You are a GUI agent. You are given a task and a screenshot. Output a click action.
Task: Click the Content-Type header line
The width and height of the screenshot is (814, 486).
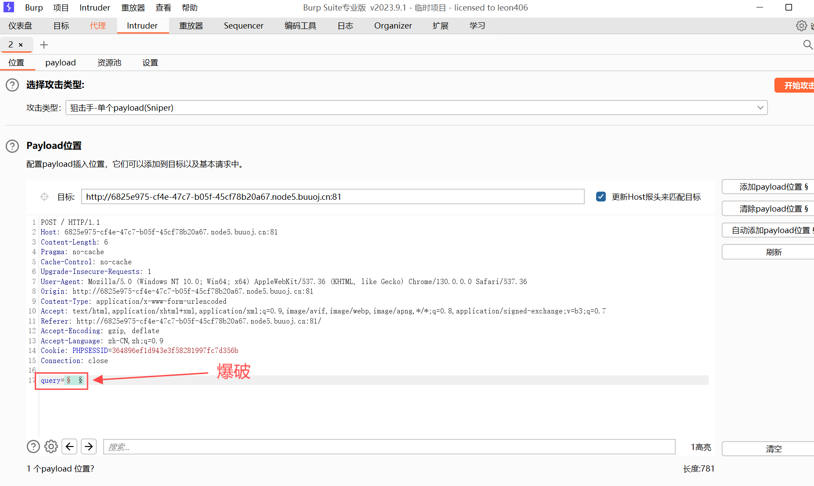point(134,301)
